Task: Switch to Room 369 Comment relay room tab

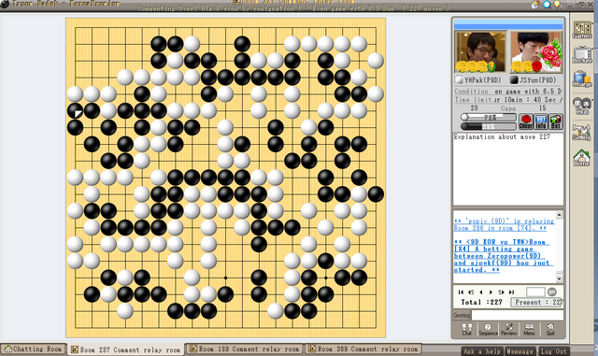Action: tap(363, 349)
